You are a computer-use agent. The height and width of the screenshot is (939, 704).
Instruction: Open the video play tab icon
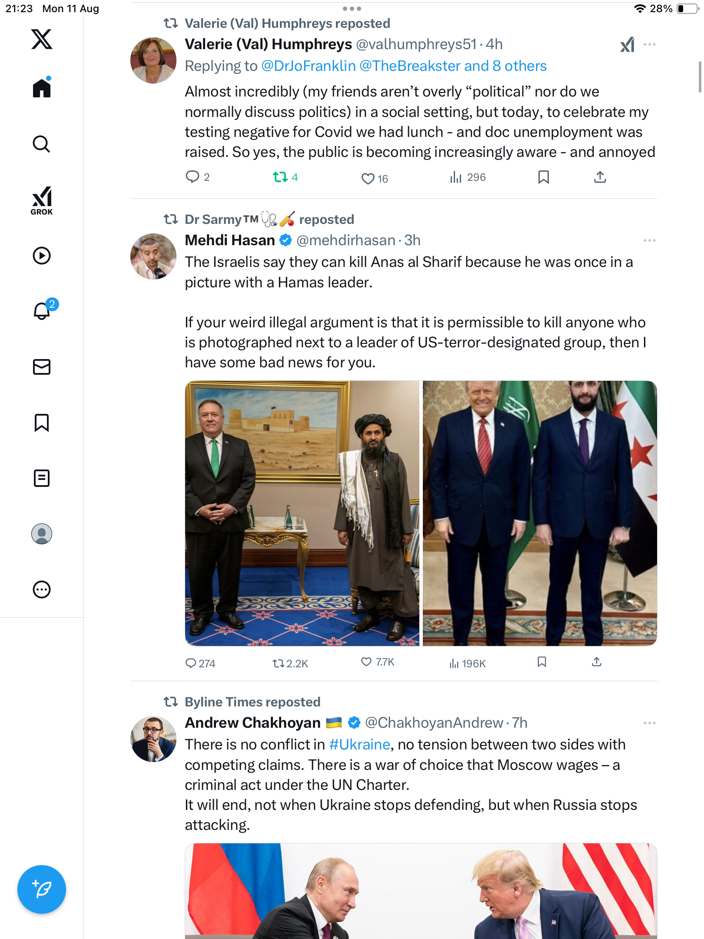42,256
